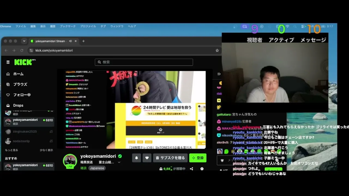
Task: Open the タブ menu
Action: 103,26
